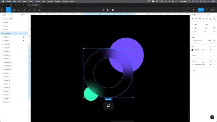Click the align top icon
This screenshot has width=217, height=122.
coord(203,19)
